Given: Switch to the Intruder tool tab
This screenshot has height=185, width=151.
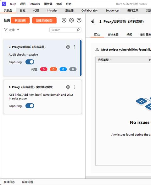Looking at the screenshot, I should pos(52,10).
